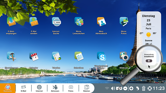Click the plus button under Anwendung installieren
Viewport: 166px width, 93px height.
[x=149, y=61]
